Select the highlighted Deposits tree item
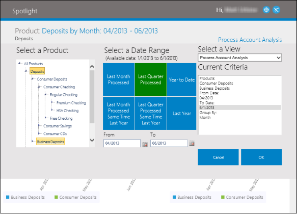 (x=37, y=71)
